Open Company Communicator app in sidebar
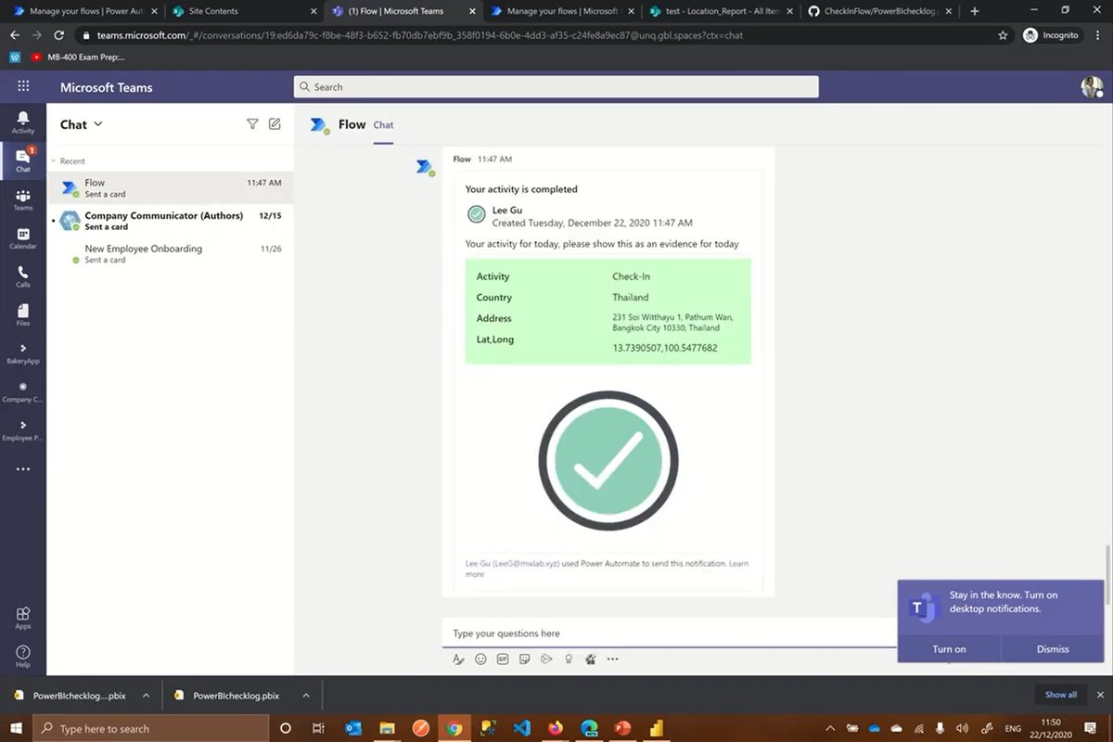The width and height of the screenshot is (1113, 742). (23, 391)
